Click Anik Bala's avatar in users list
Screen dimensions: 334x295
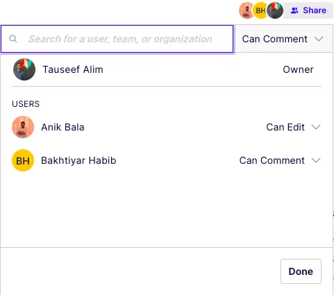(x=23, y=127)
